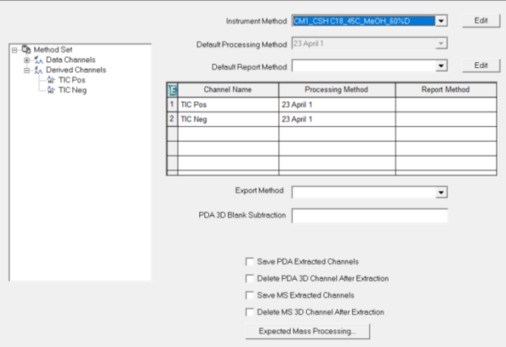Click the PDA 3D Blank Subtraction field
Screen dimensions: 506x347
[x=369, y=215]
